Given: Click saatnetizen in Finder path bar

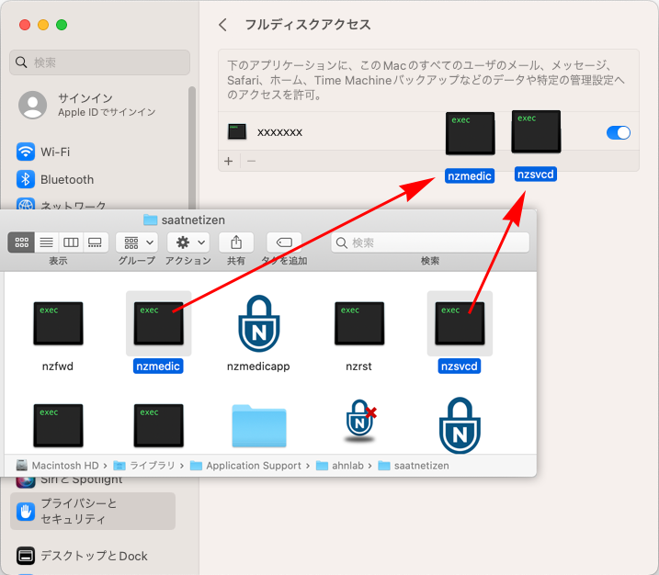Looking at the screenshot, I should (x=414, y=466).
